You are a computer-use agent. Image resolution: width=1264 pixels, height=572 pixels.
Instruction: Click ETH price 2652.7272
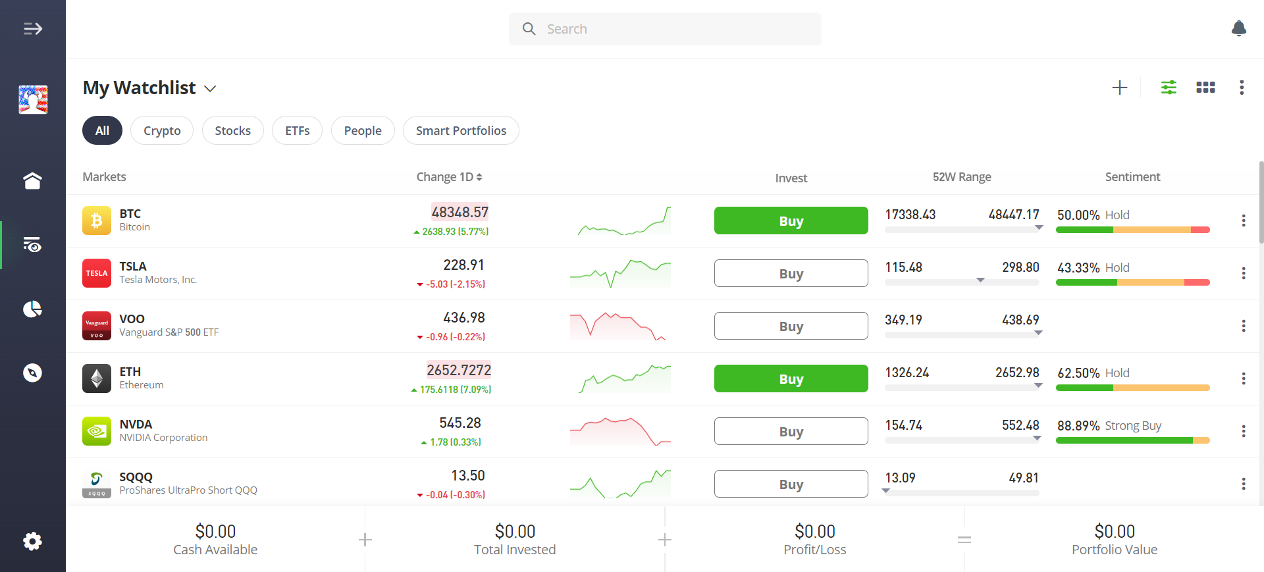click(x=459, y=370)
